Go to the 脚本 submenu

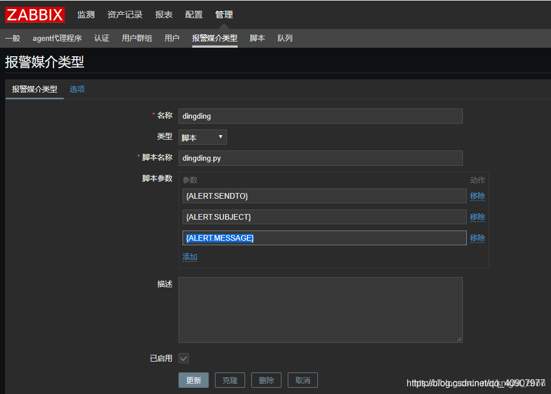pos(257,38)
